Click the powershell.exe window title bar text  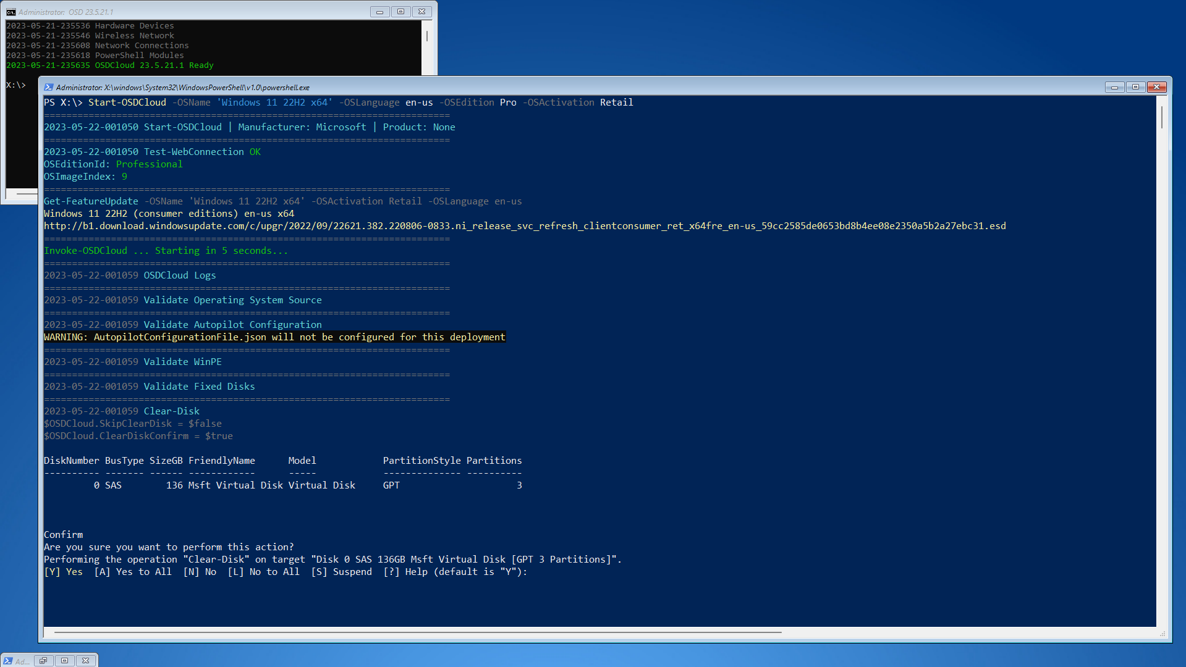pyautogui.click(x=182, y=88)
